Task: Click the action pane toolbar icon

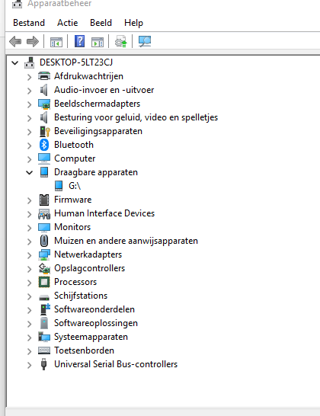Action: pyautogui.click(x=98, y=42)
